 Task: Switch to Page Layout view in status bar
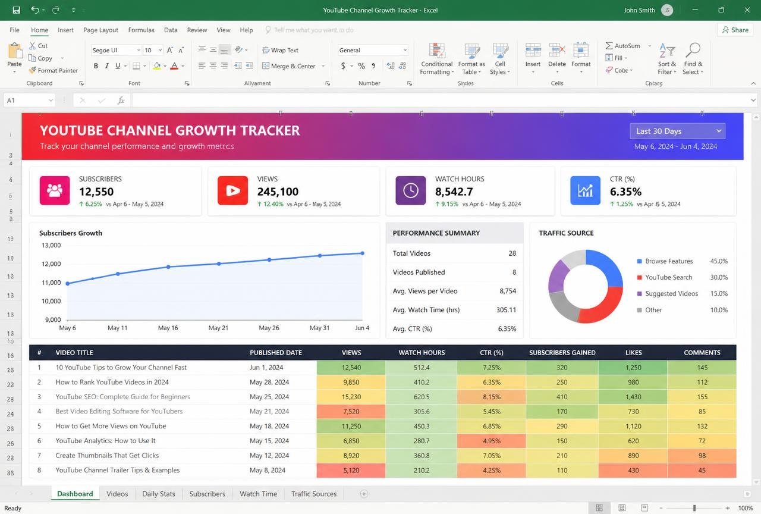point(621,508)
